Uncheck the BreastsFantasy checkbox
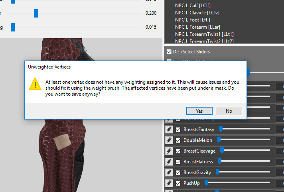This screenshot has height=192, width=284. pos(178,129)
